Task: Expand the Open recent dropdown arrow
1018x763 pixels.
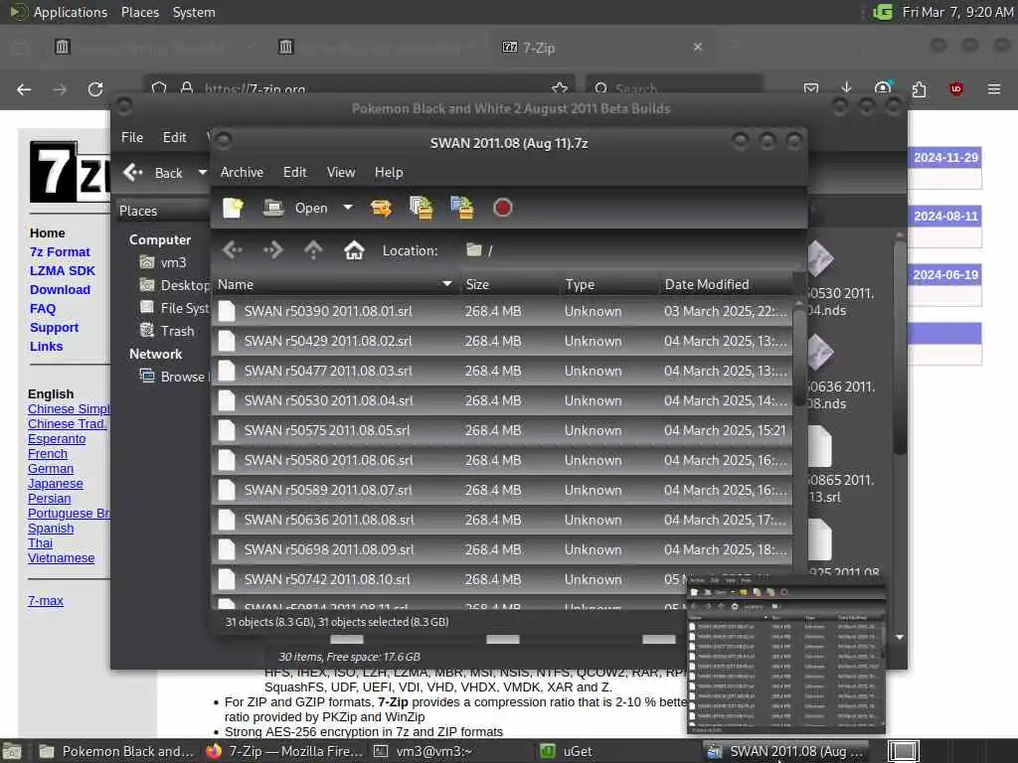Action: [x=348, y=208]
